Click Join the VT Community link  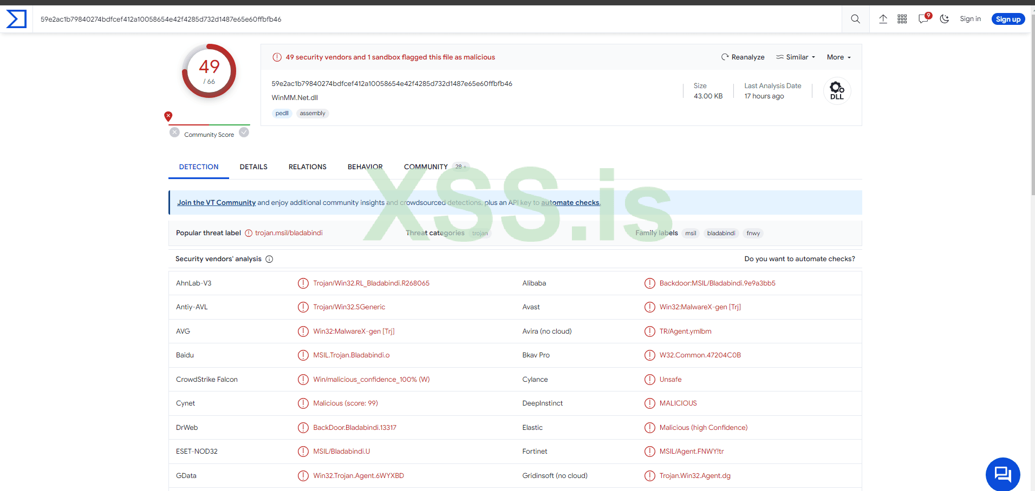point(216,203)
